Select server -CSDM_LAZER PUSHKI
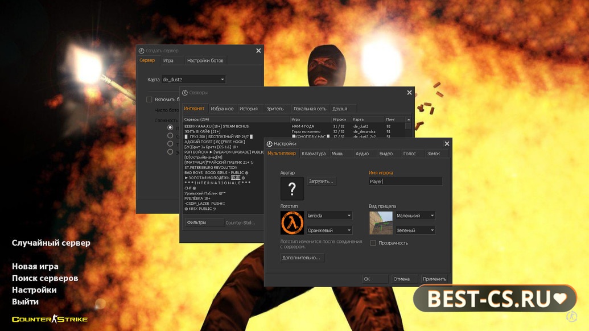This screenshot has width=589, height=331. (204, 204)
